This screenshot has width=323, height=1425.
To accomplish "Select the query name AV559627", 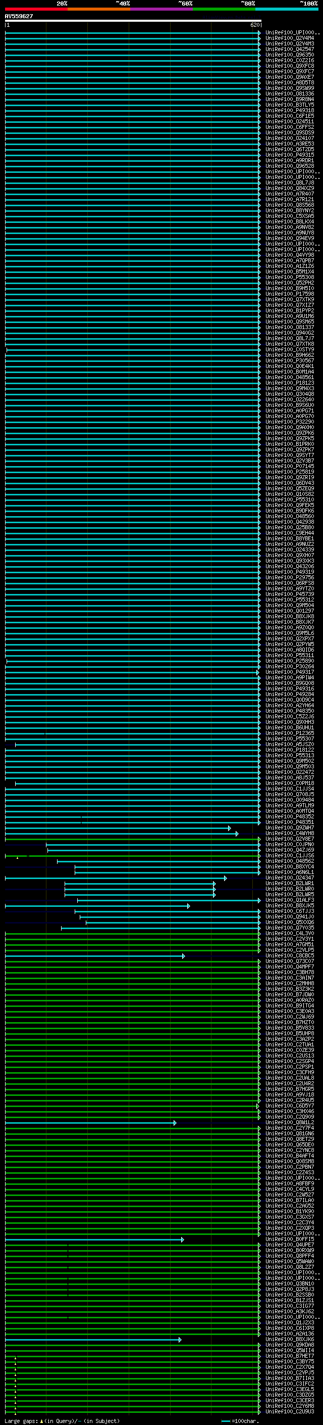I will point(19,16).
